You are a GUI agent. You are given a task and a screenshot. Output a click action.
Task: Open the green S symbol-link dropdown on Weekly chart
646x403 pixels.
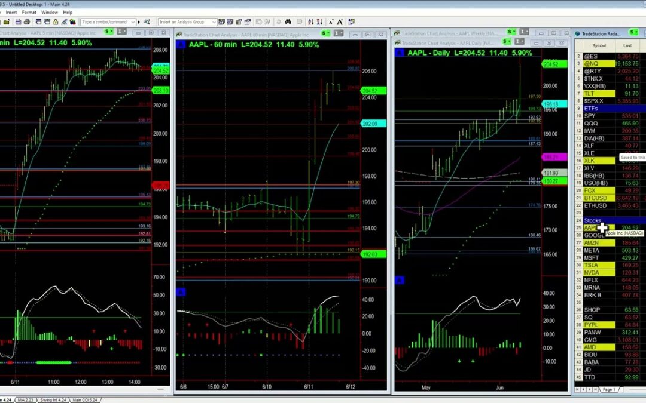point(511,32)
